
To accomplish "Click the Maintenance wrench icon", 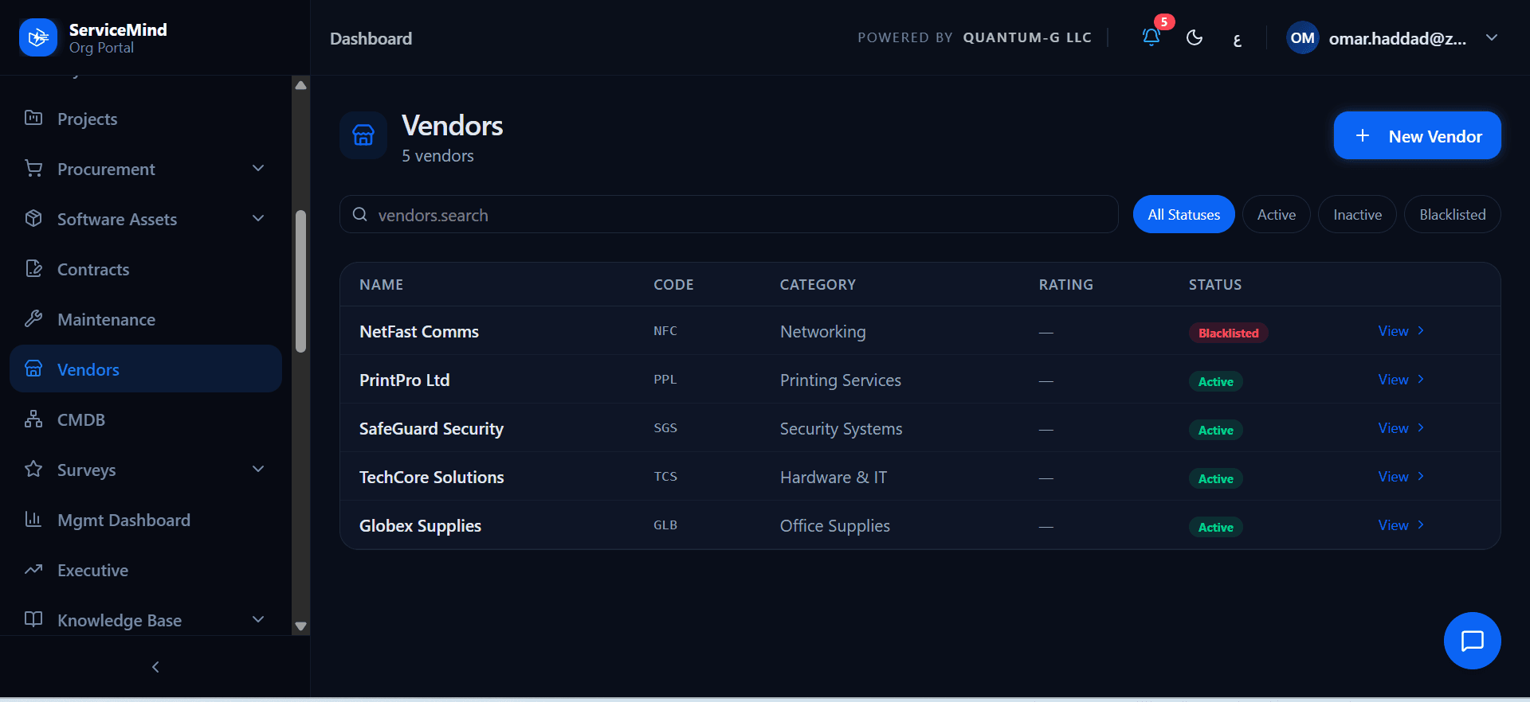I will coord(33,318).
